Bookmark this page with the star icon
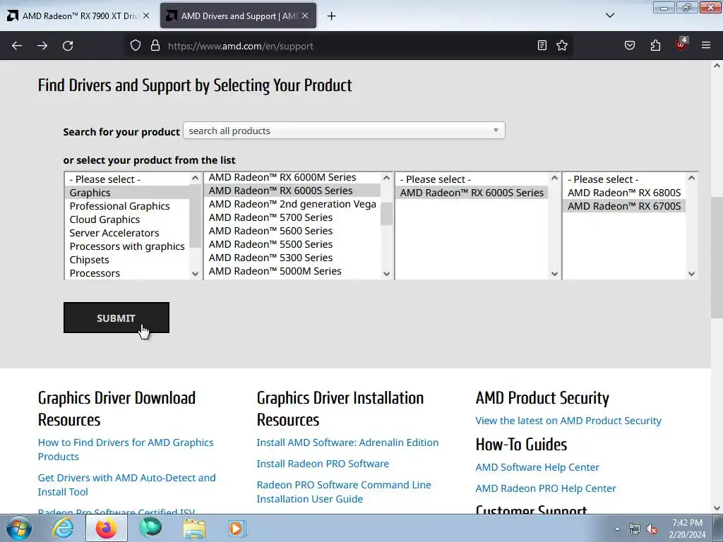Viewport: 723px width, 542px height. click(561, 45)
